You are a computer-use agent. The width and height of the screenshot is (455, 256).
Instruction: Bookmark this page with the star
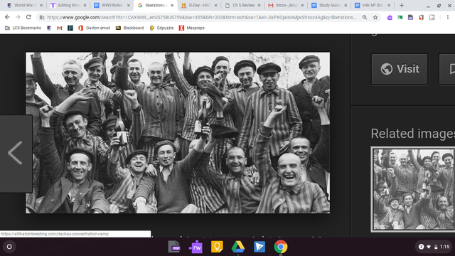375,17
